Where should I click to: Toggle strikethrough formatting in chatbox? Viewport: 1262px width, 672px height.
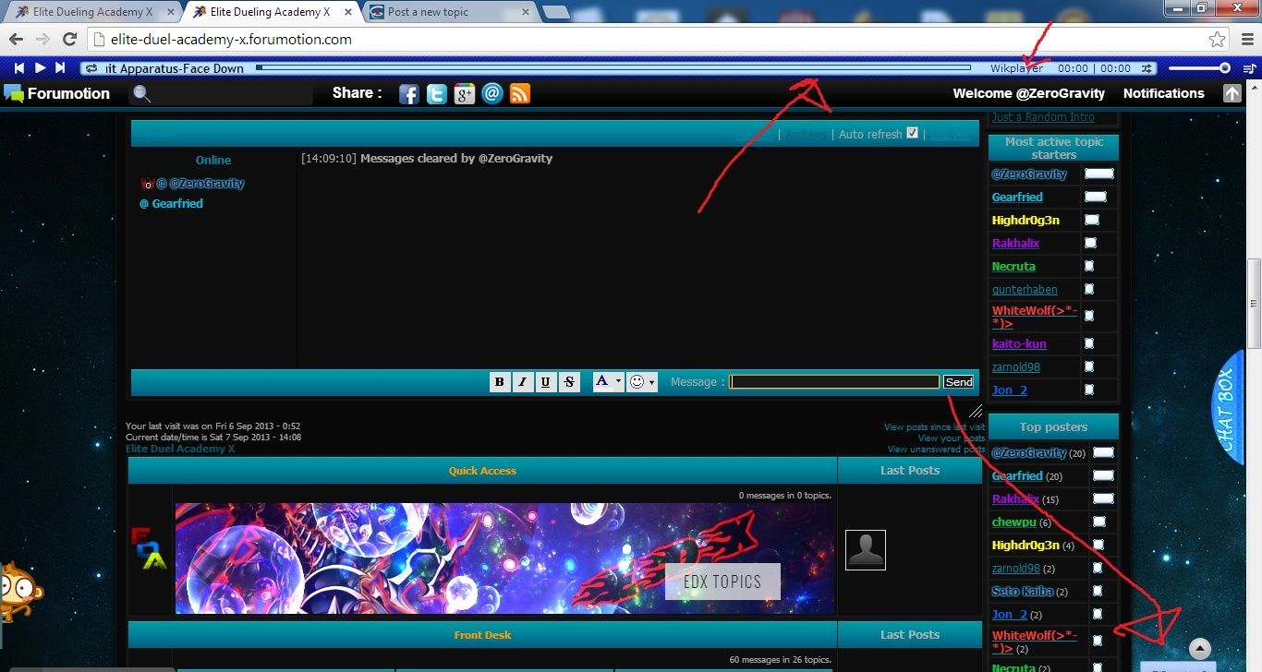(x=569, y=381)
